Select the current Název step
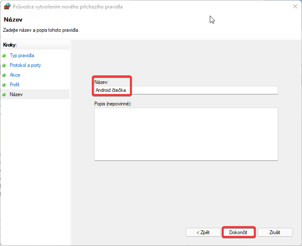This screenshot has width=302, height=246. [16, 94]
